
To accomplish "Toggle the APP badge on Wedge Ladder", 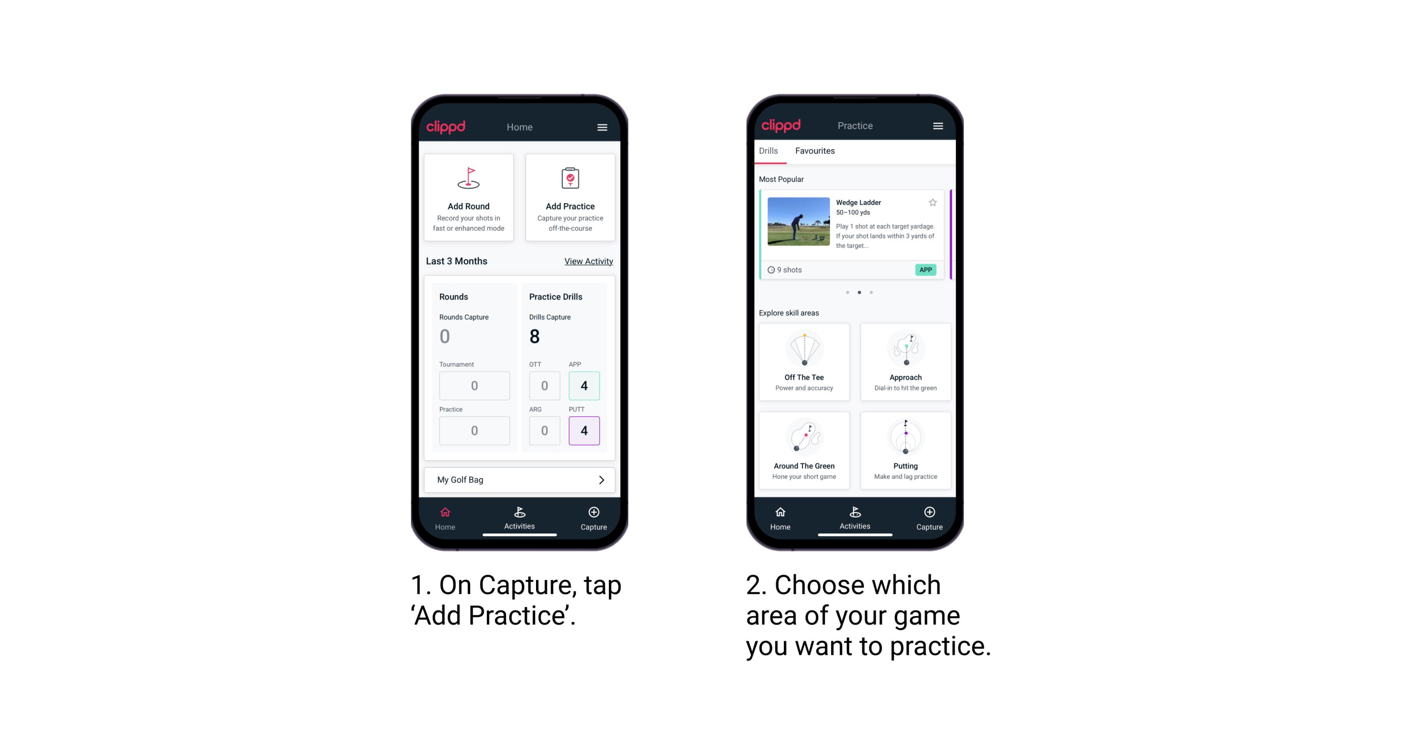I will pyautogui.click(x=926, y=270).
